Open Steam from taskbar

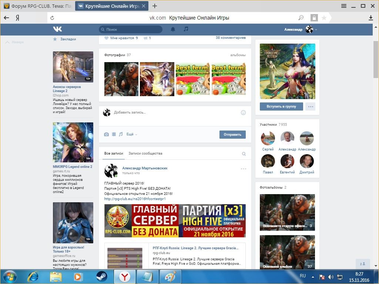pyautogui.click(x=102, y=277)
